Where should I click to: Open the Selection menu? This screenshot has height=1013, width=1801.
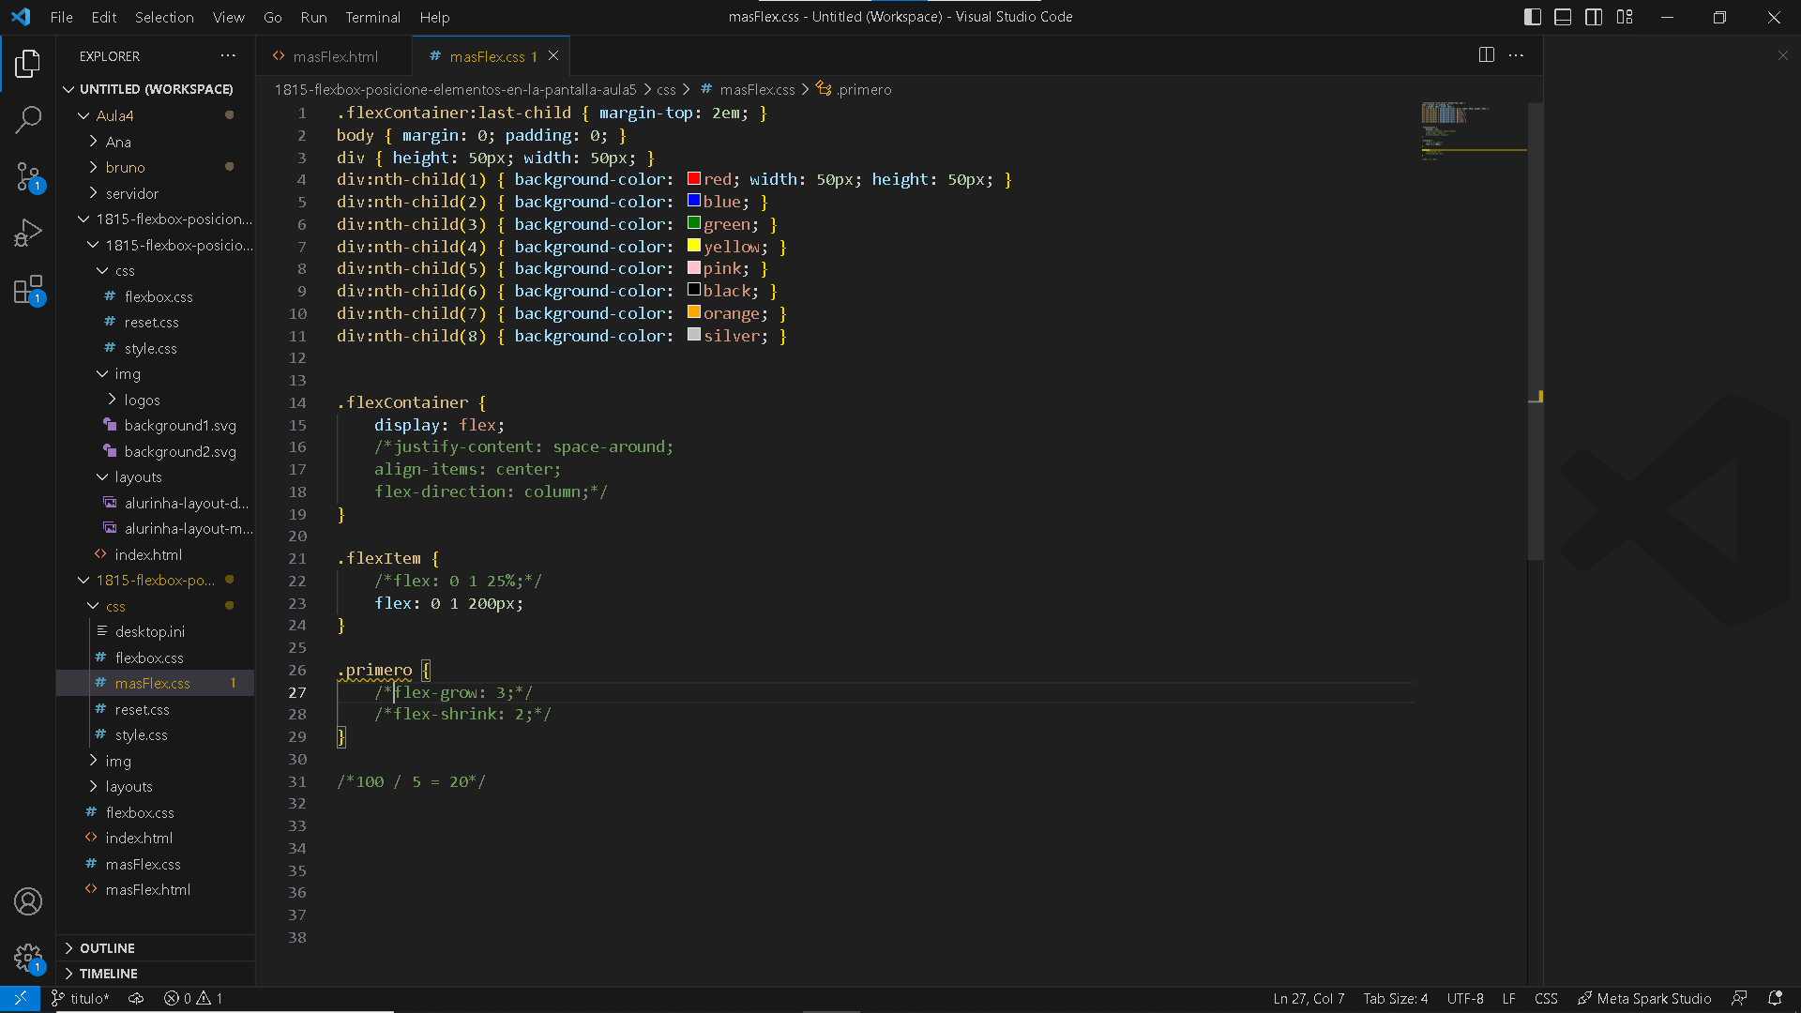click(x=164, y=17)
